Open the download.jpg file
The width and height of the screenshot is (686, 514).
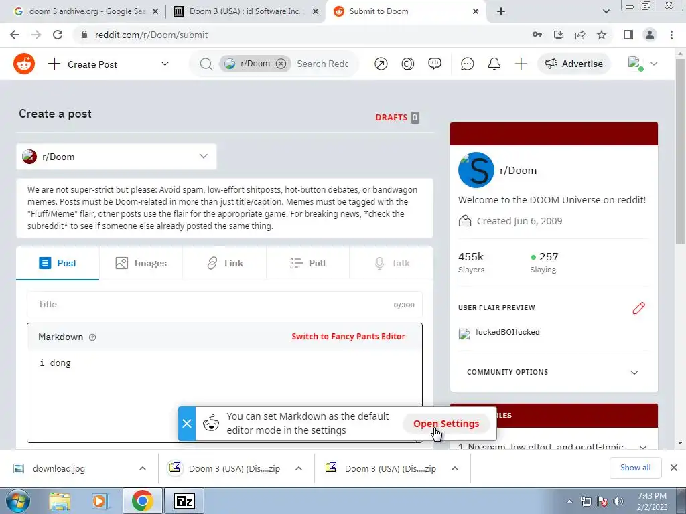point(59,468)
